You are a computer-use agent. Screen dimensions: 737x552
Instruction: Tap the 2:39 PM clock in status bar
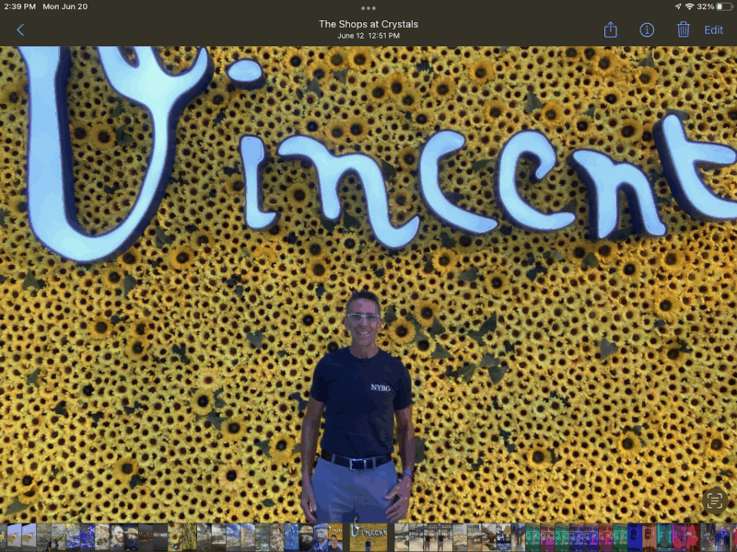click(19, 6)
